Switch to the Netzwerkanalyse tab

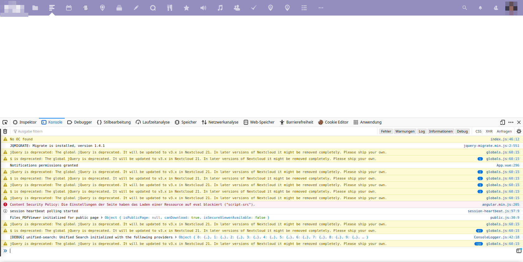pos(220,122)
